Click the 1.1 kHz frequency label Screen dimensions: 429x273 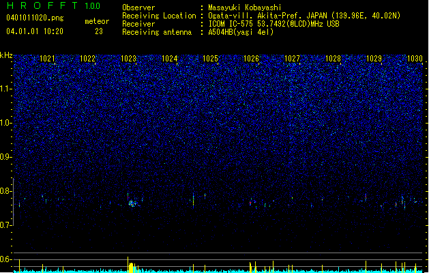5,89
